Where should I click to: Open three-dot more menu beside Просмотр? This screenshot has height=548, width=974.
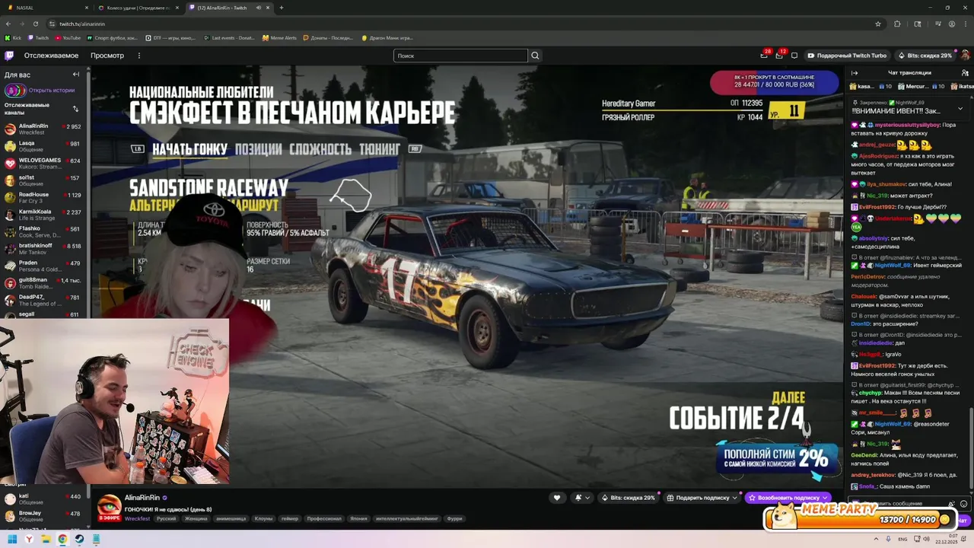click(138, 56)
